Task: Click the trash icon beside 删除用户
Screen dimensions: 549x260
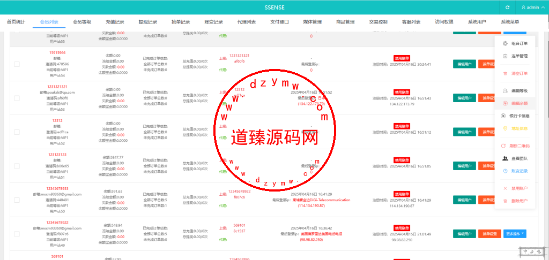Action: click(505, 201)
